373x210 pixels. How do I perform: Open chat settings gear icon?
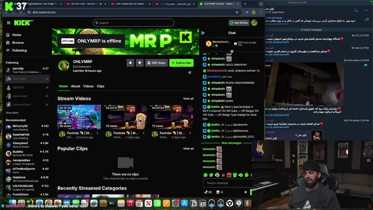point(245,192)
